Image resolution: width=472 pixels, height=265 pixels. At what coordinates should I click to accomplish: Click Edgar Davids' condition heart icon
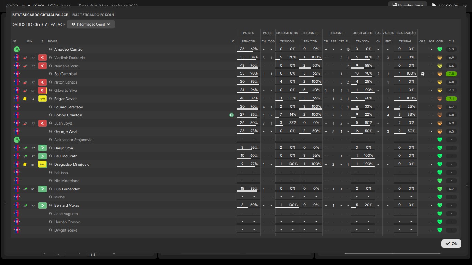tap(440, 99)
